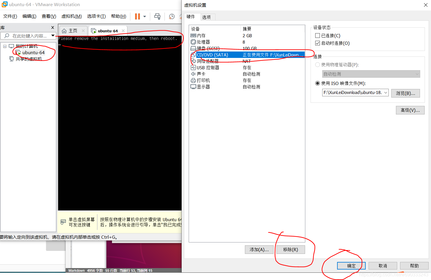Screen dimensions: 431x280
Task: Close the library panel with its X
Action: point(52,28)
